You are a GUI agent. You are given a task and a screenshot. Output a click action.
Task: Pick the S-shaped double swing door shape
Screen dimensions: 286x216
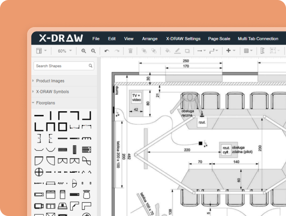pyautogui.click(x=87, y=161)
